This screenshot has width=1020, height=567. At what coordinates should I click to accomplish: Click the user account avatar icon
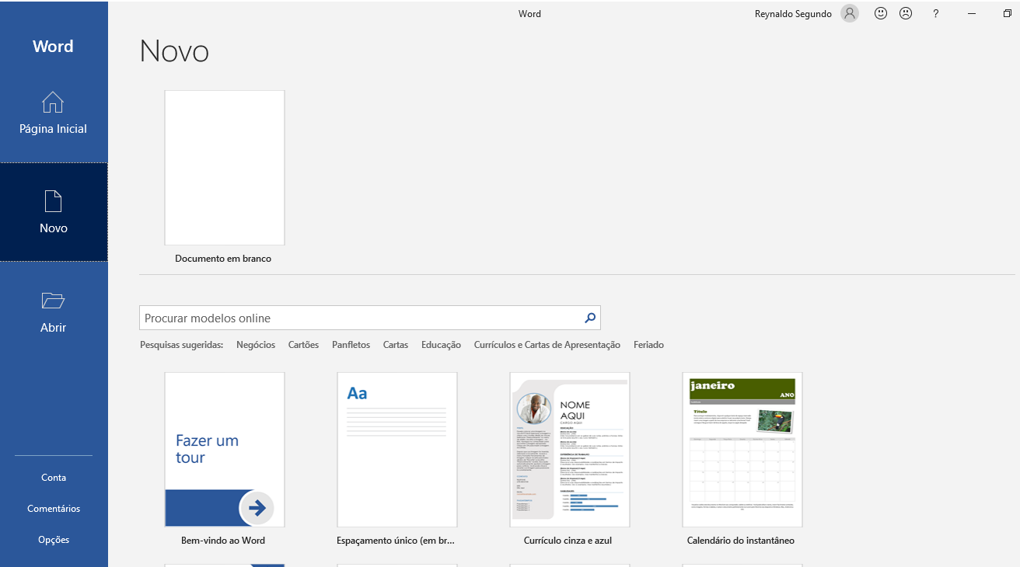850,13
